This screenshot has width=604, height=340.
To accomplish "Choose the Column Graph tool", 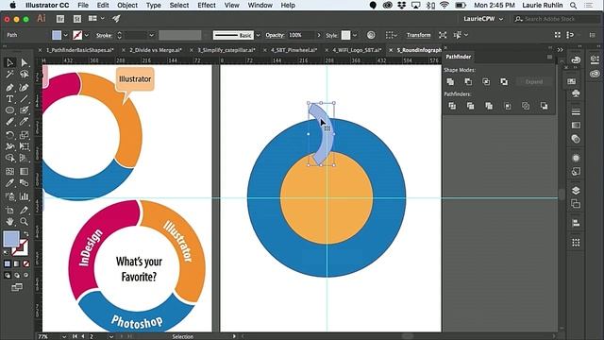I will (x=24, y=196).
